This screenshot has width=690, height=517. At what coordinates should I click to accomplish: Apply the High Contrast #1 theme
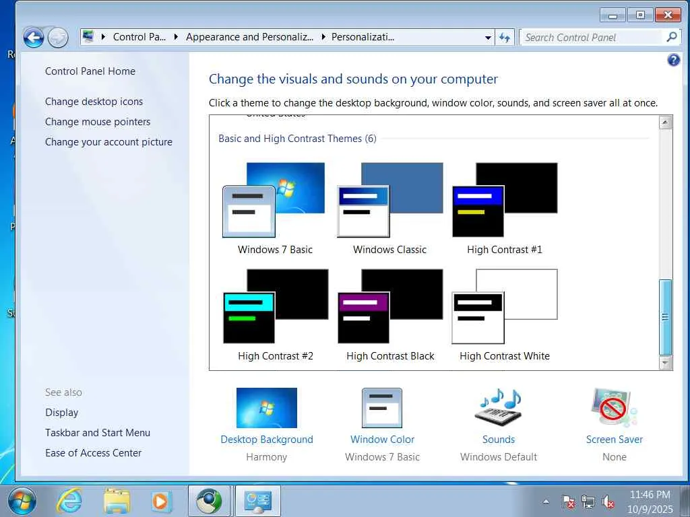pos(504,209)
